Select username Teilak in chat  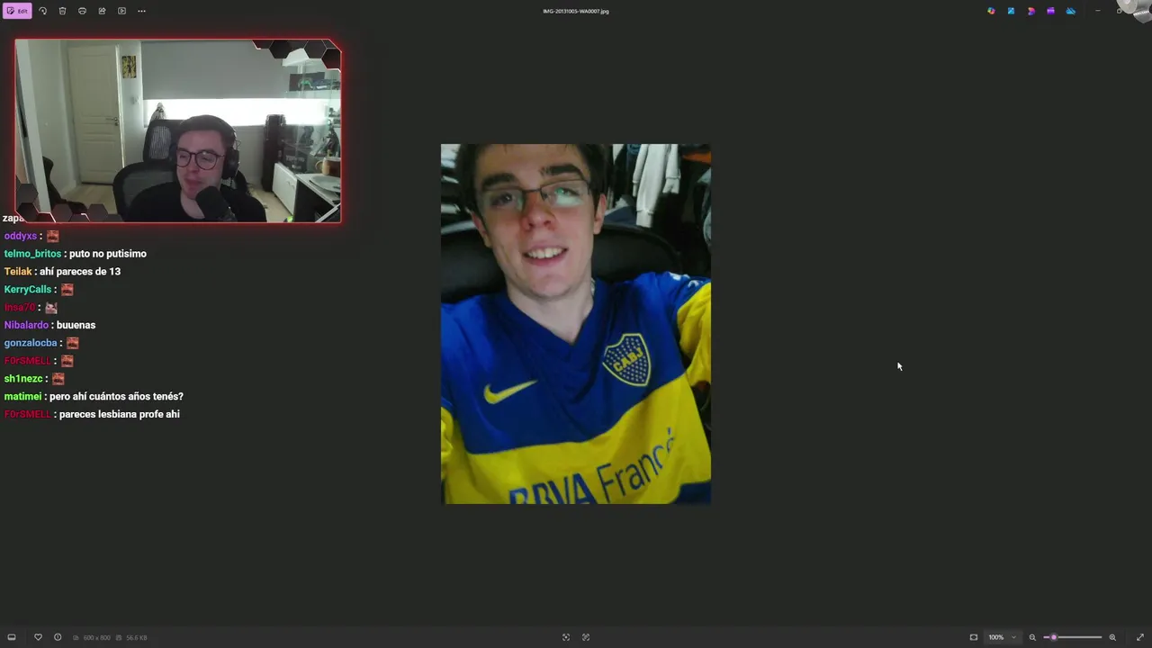point(18,272)
